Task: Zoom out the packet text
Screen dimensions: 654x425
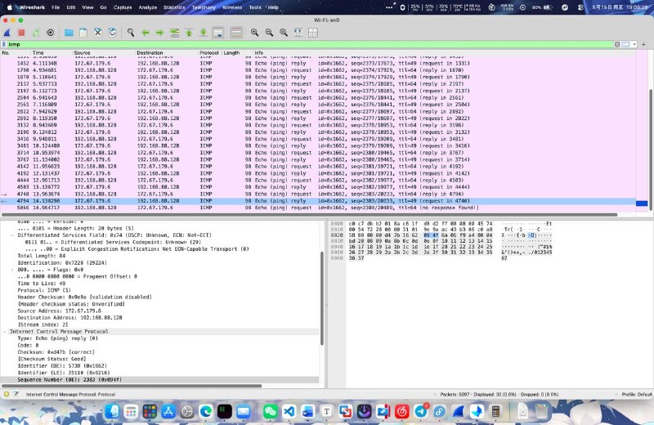Action: coord(269,33)
